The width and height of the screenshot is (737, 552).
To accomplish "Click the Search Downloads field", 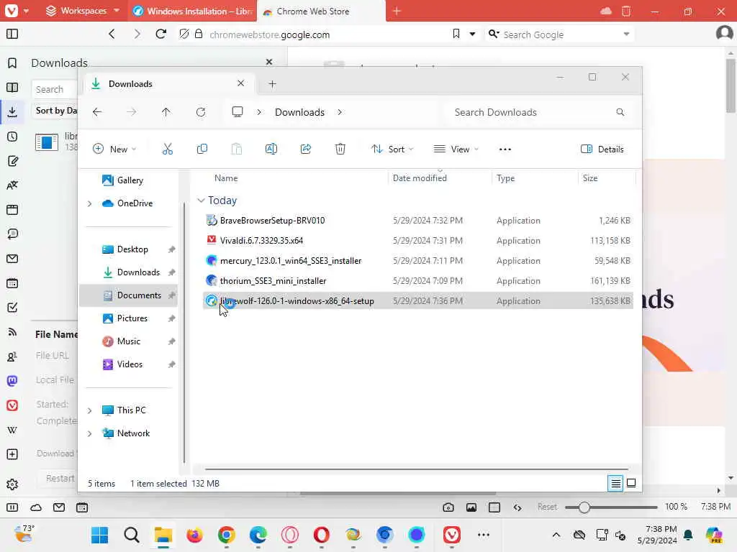I will (x=537, y=112).
